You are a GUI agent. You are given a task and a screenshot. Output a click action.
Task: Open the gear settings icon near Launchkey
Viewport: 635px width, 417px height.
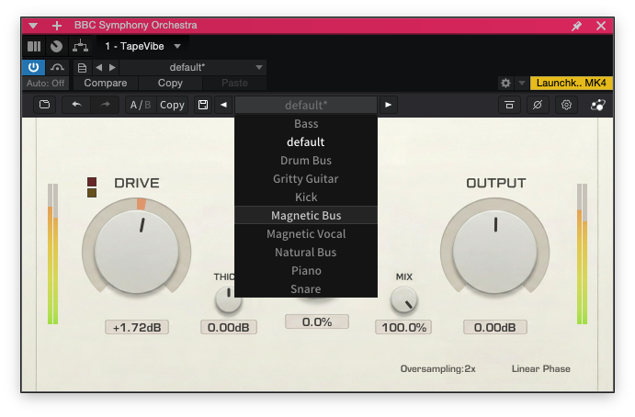coord(505,83)
